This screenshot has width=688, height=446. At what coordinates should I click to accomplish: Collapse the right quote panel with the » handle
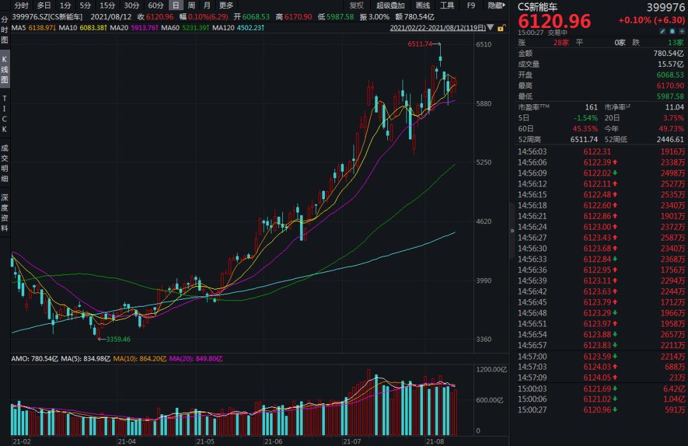click(x=512, y=230)
